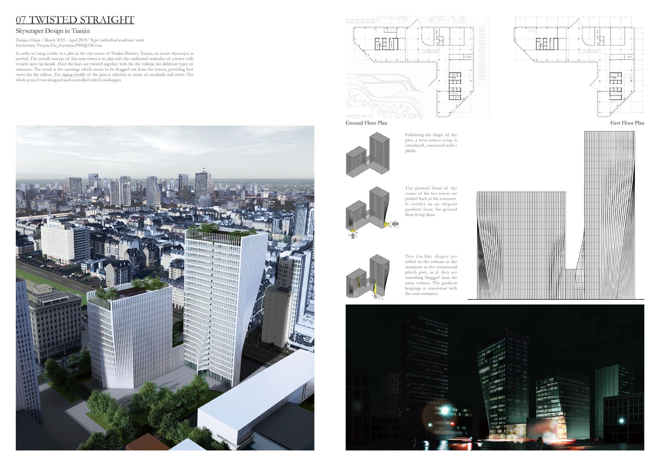Click the paragraph about fin-like shapes

431,275
